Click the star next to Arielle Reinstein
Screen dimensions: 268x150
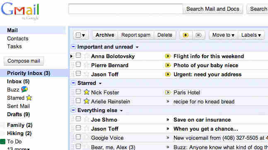(87, 101)
